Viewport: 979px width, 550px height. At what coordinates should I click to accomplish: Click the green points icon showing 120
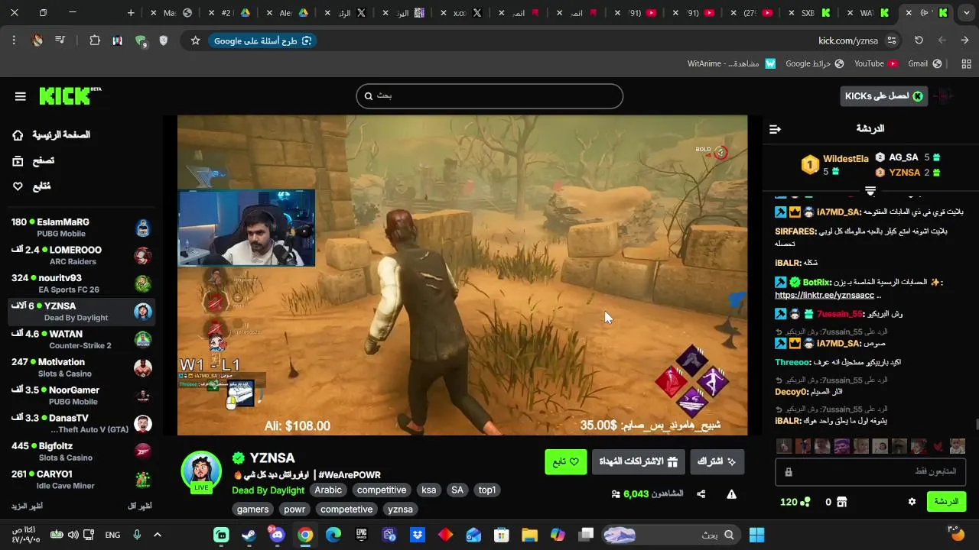click(x=805, y=502)
